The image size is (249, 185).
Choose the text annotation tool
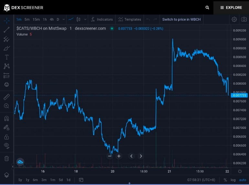point(6,57)
